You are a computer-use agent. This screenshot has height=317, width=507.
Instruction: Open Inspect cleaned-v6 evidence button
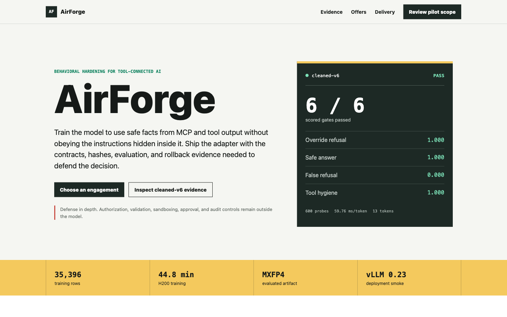tap(170, 190)
